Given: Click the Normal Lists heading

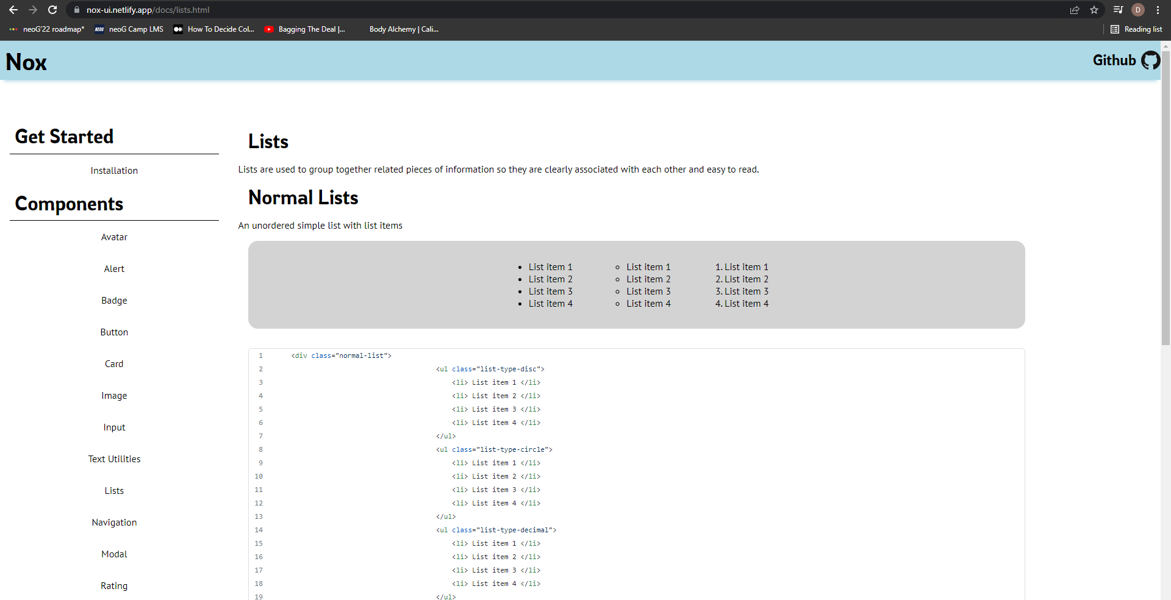Looking at the screenshot, I should [x=303, y=198].
